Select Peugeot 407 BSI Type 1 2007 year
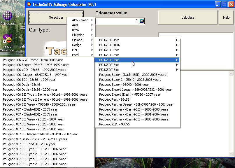The width and height of the screenshot is (235, 168). [47, 149]
